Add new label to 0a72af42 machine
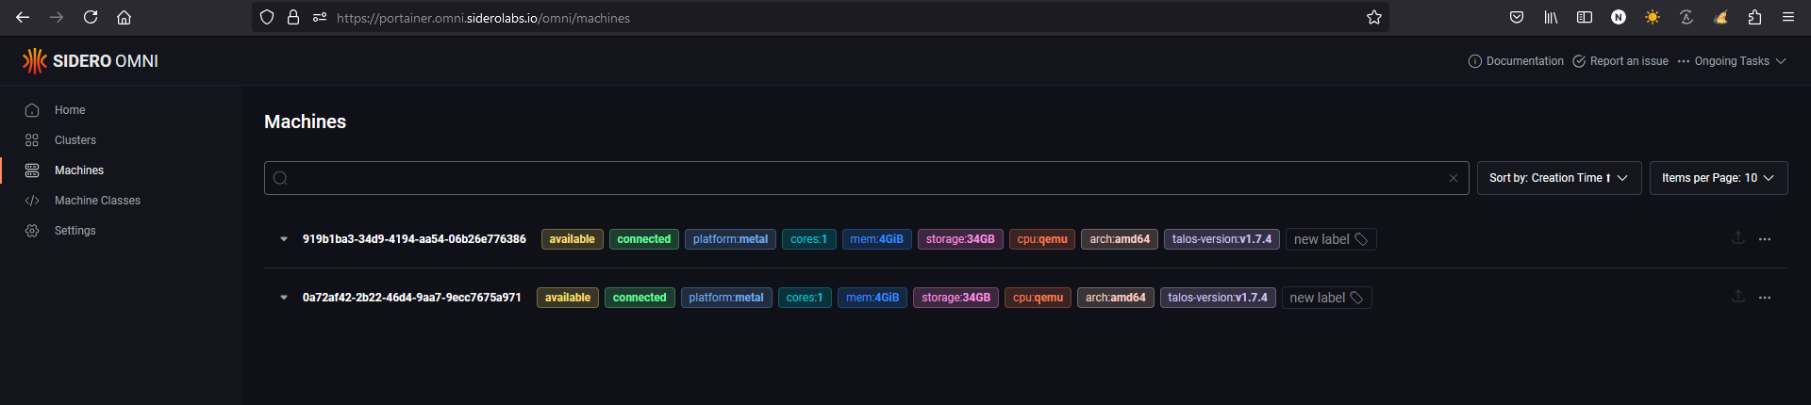 (x=1326, y=298)
